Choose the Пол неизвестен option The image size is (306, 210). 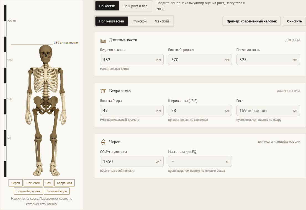pyautogui.click(x=112, y=21)
